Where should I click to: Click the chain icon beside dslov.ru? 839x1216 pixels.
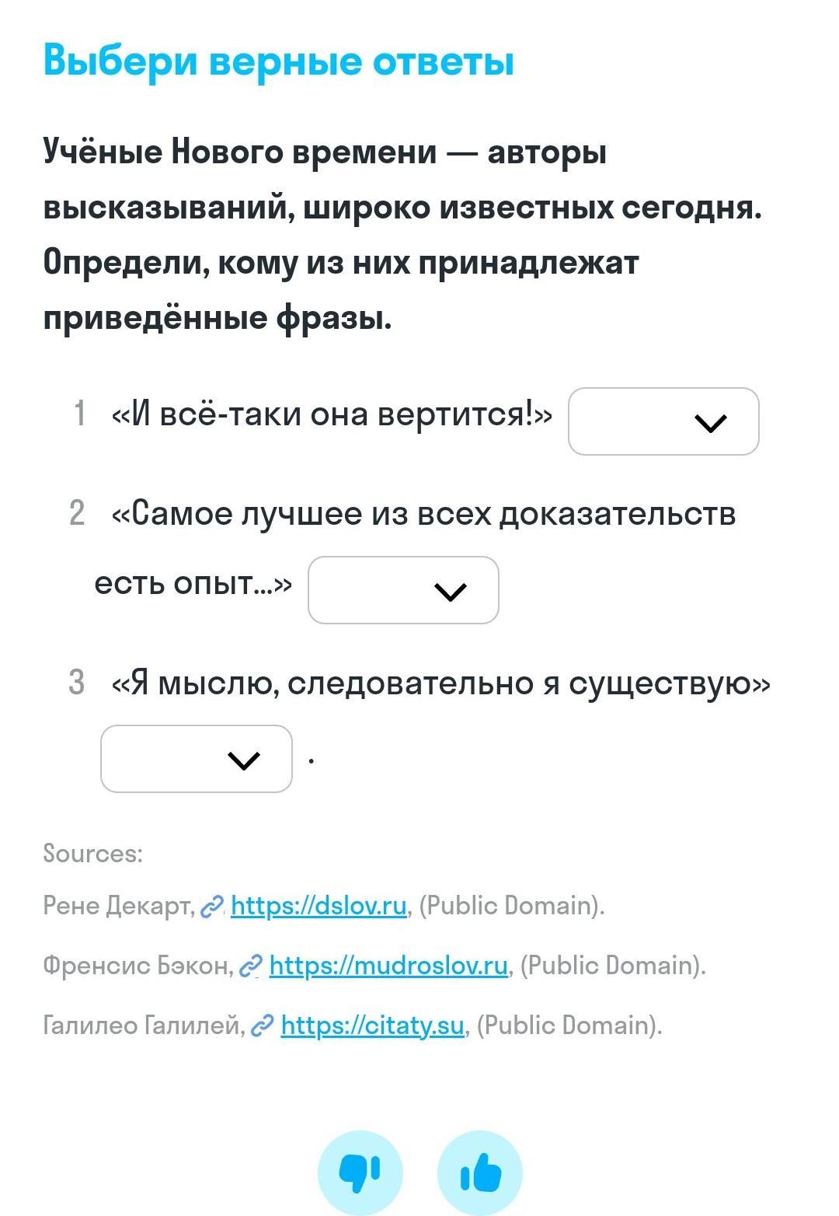point(212,907)
